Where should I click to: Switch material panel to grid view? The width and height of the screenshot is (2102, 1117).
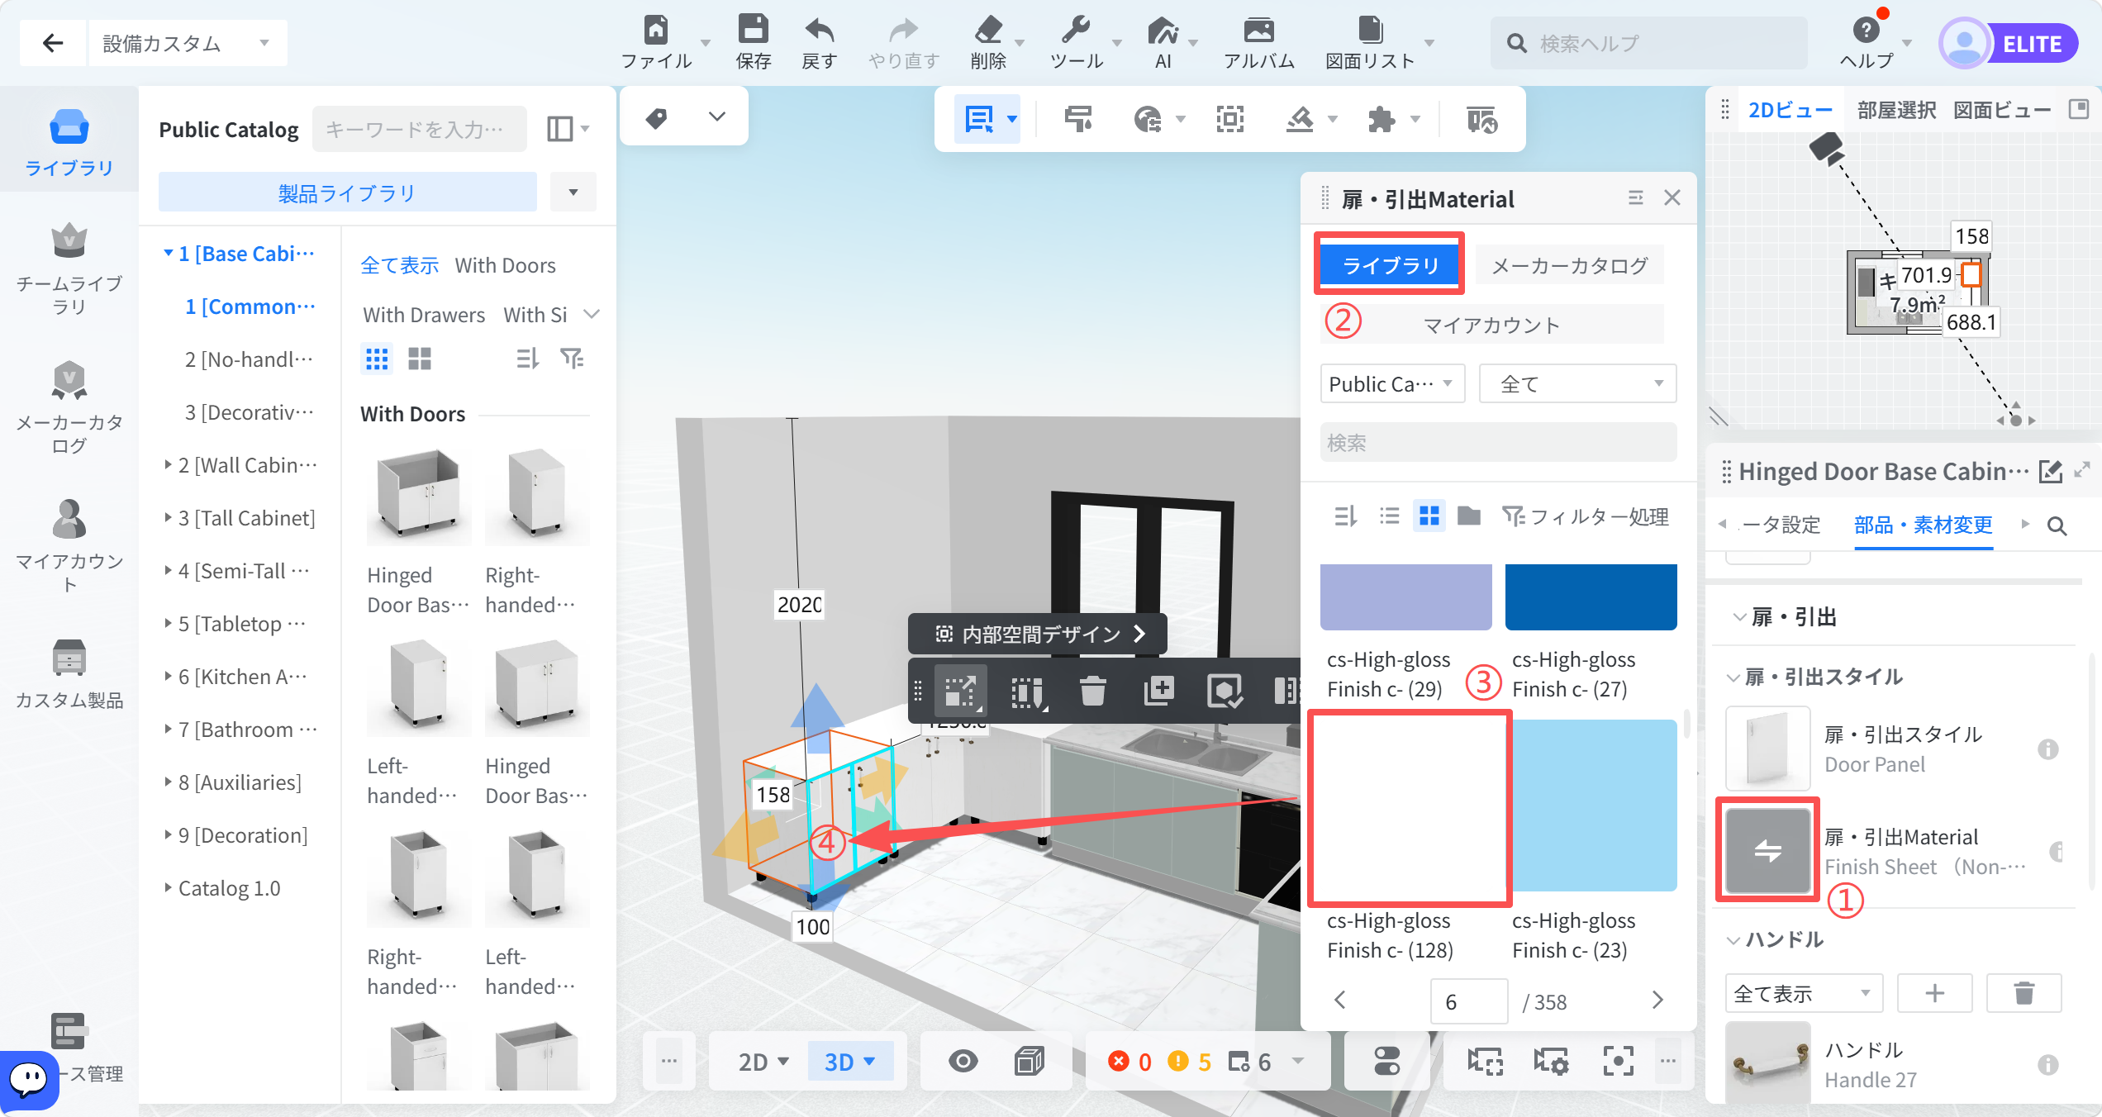[x=1429, y=516]
